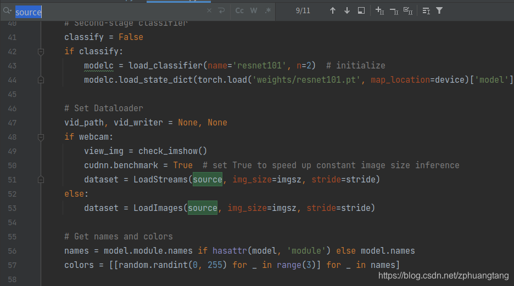This screenshot has width=514, height=286.
Task: Click 'resnet101' string on line 43
Action: (x=259, y=65)
